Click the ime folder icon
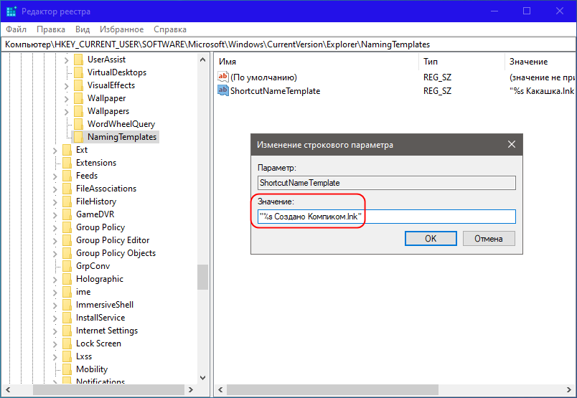The image size is (577, 398). click(67, 292)
